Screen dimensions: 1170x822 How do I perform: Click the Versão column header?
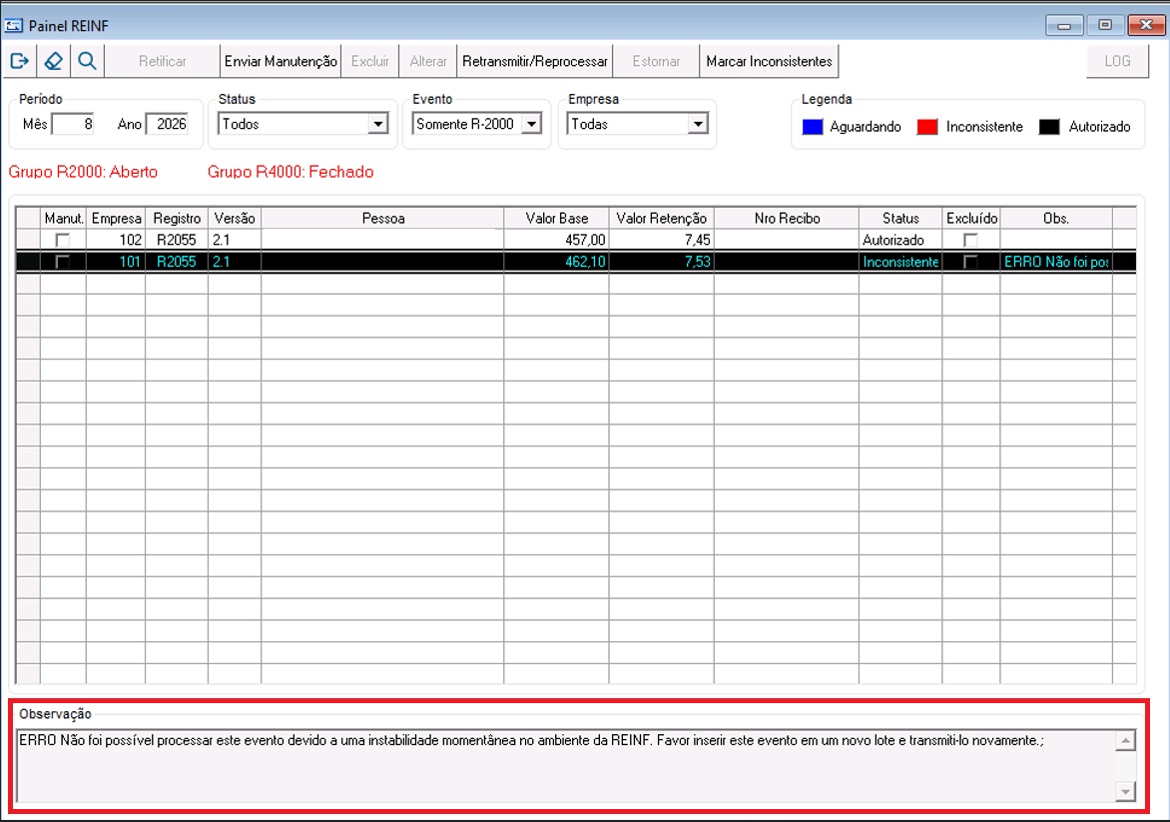[235, 218]
